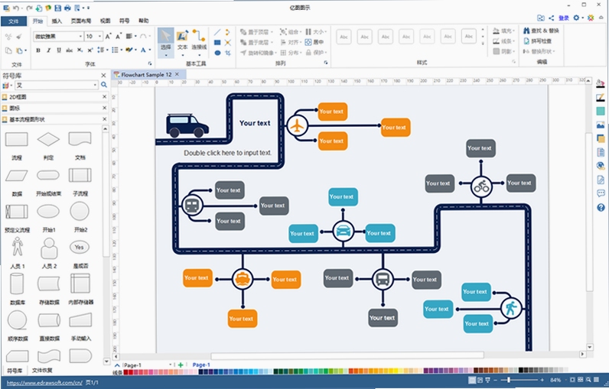Open the 文件 file menu tab
The height and width of the screenshot is (389, 609).
(x=14, y=21)
